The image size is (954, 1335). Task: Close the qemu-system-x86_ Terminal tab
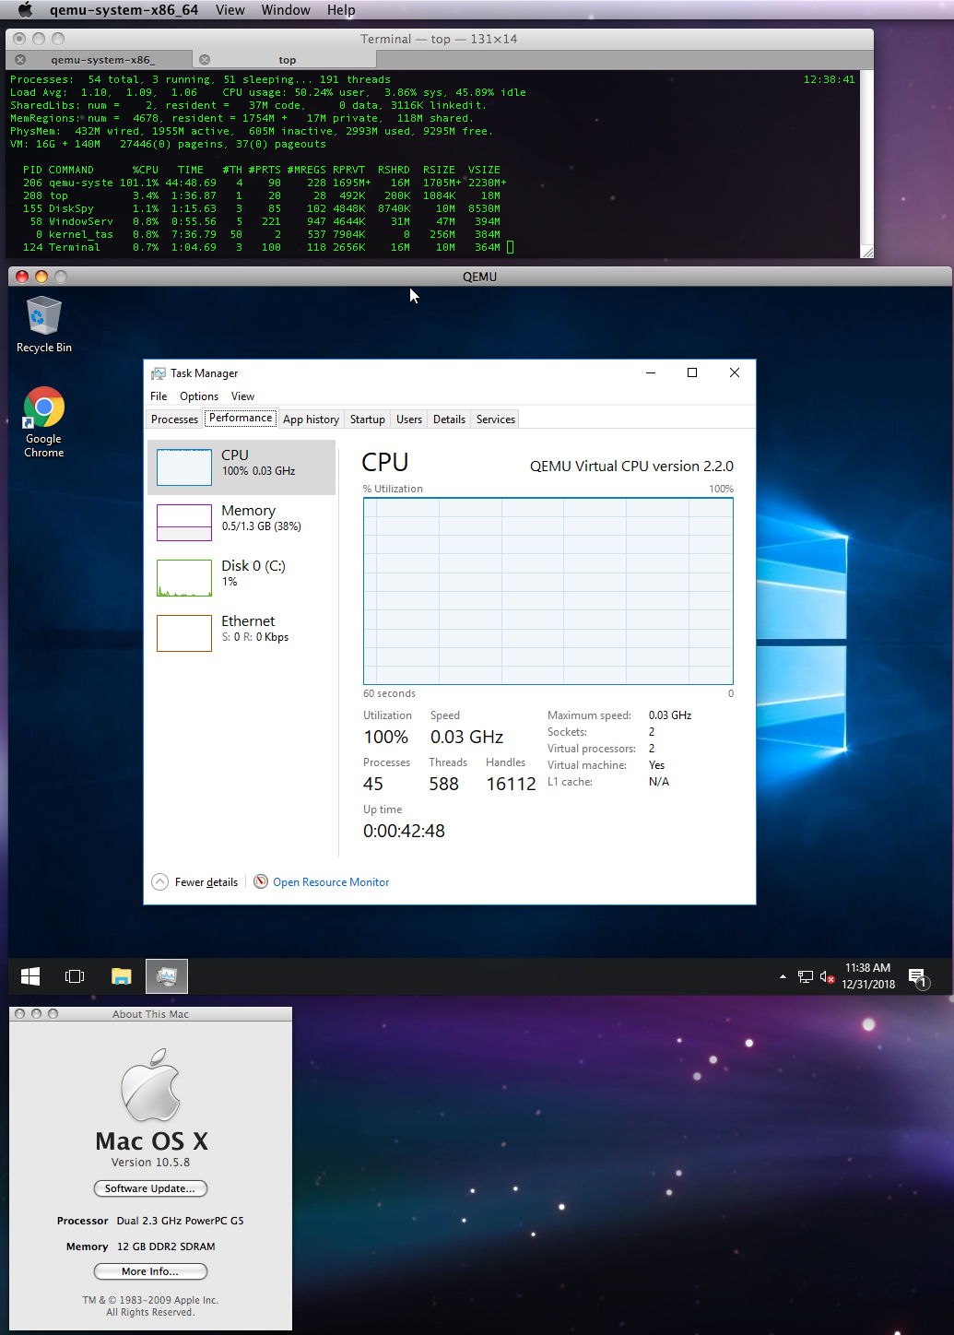coord(20,60)
